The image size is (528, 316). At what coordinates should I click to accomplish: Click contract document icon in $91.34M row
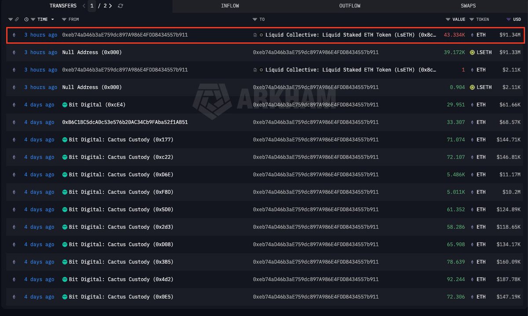pyautogui.click(x=255, y=35)
